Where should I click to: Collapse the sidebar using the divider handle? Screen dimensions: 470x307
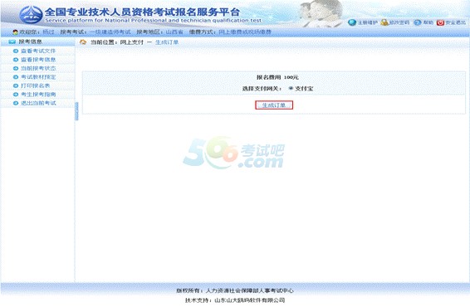(76, 111)
